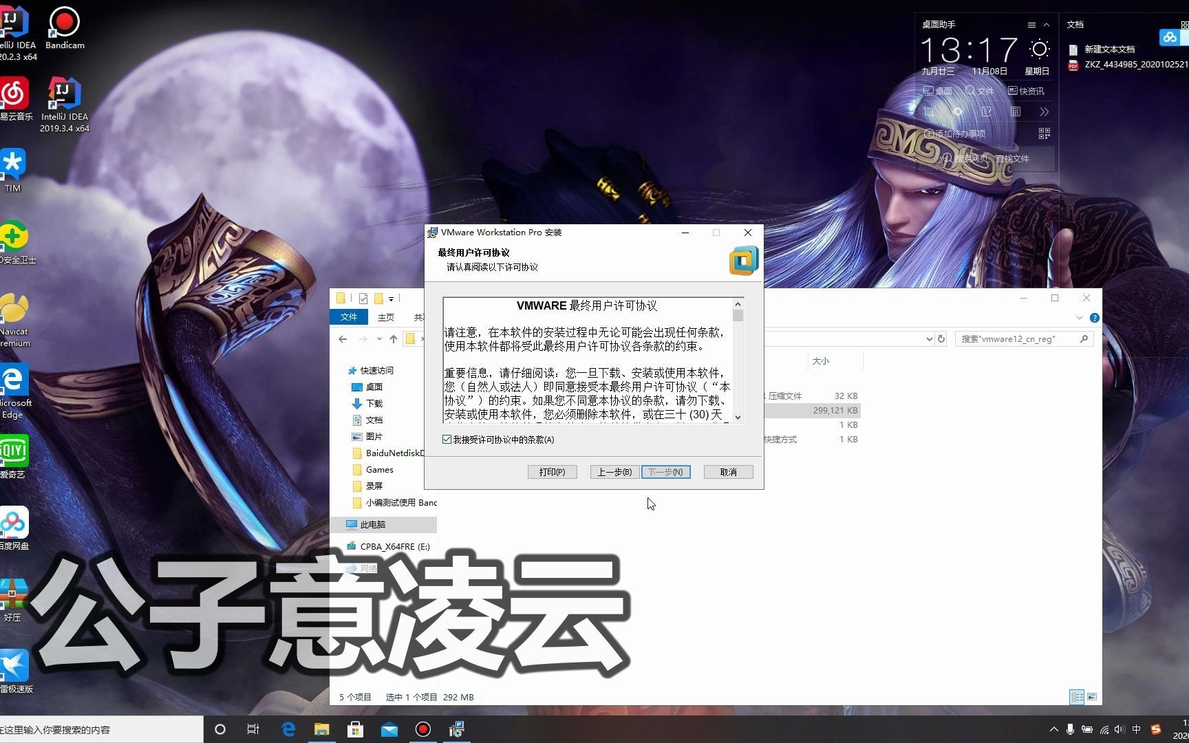
Task: Switch to 桌面 tab in desktop assistant
Action: [x=937, y=91]
